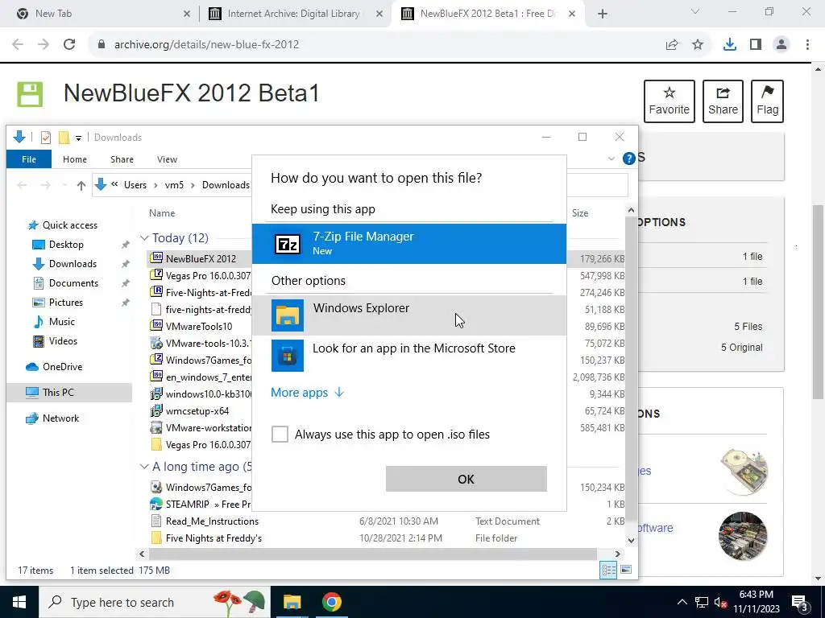Open the View ribbon tab
825x618 pixels.
point(167,159)
